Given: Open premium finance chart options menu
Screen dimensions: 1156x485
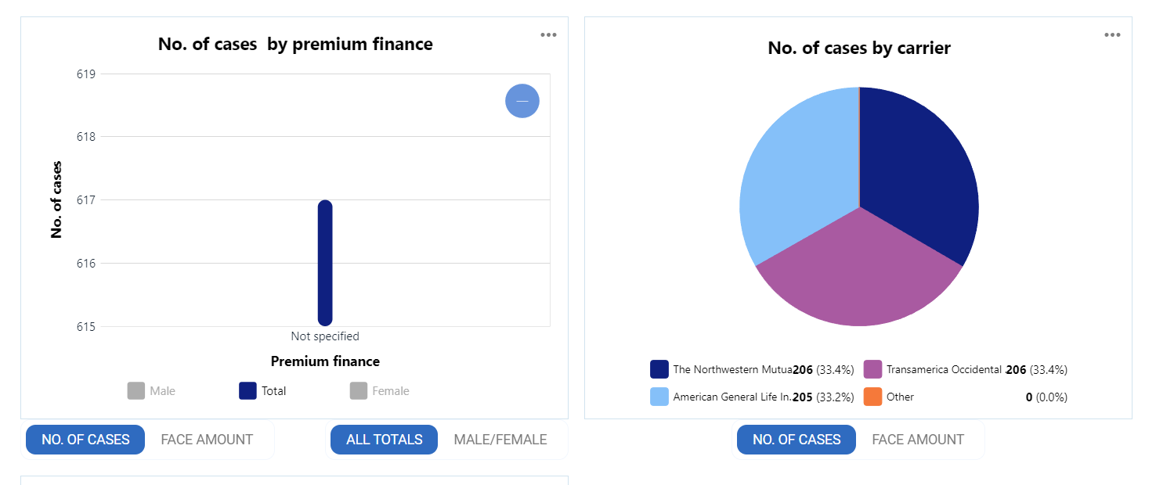Looking at the screenshot, I should pos(548,34).
